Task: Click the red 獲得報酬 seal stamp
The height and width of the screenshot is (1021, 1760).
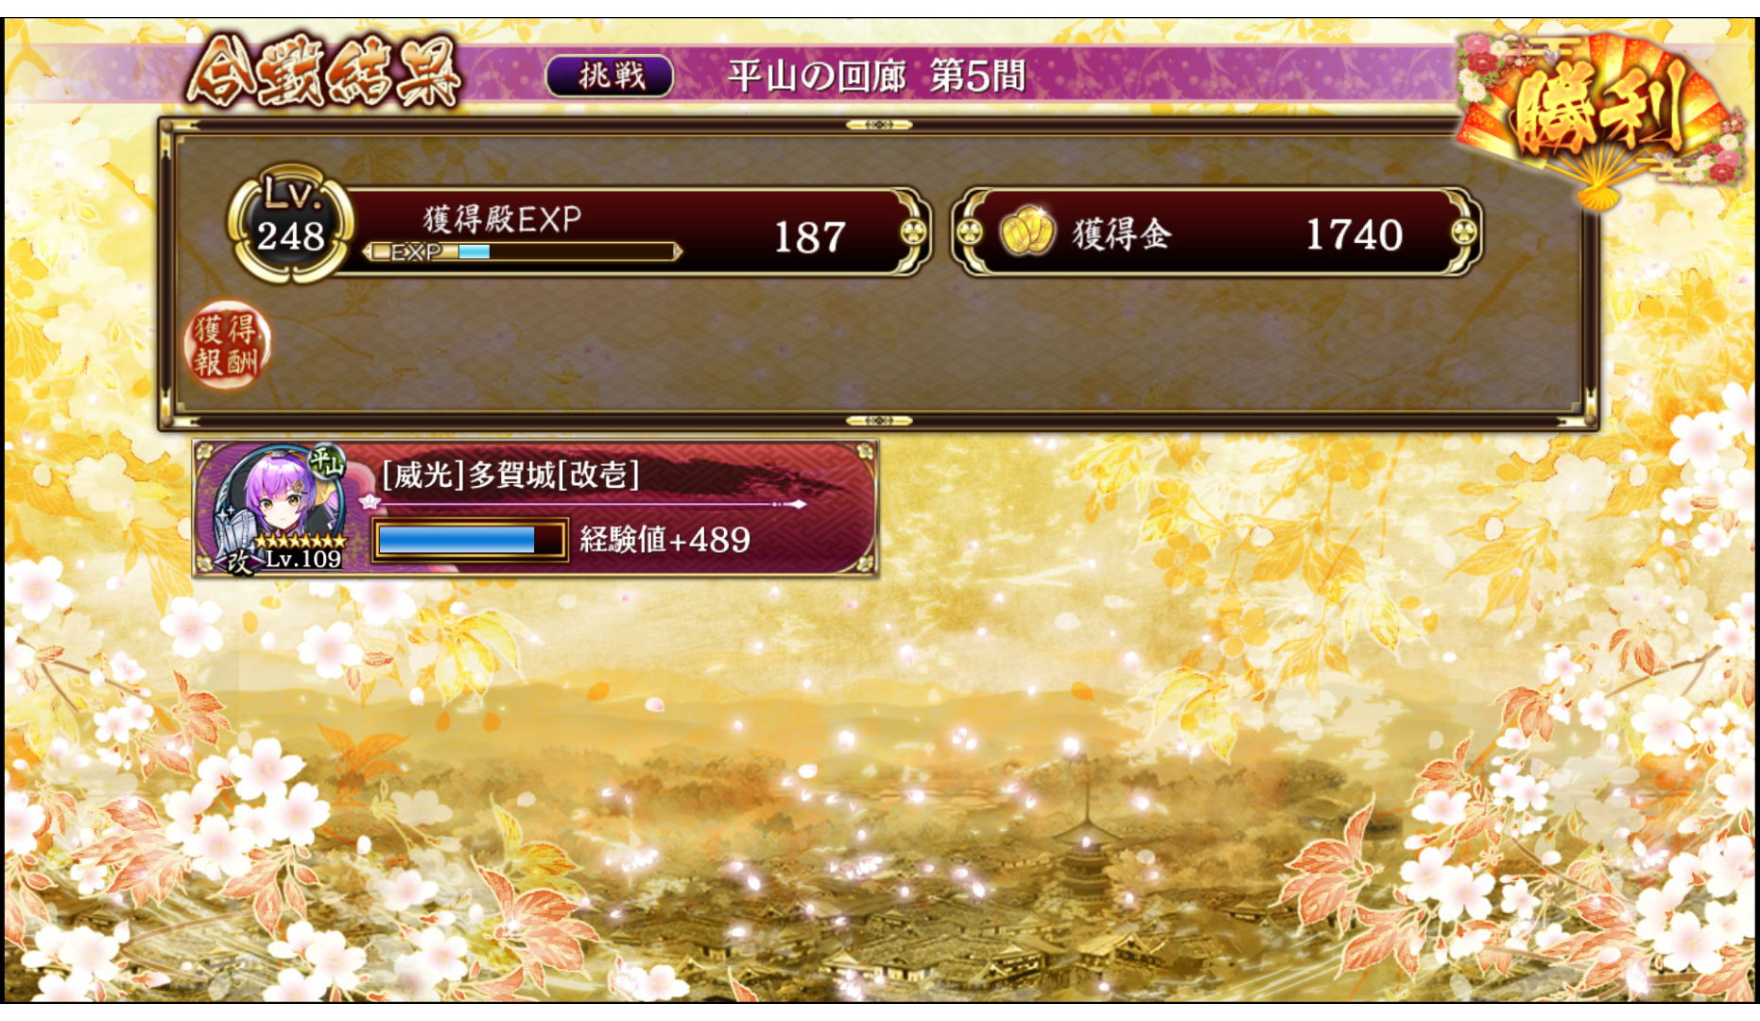Action: click(227, 345)
